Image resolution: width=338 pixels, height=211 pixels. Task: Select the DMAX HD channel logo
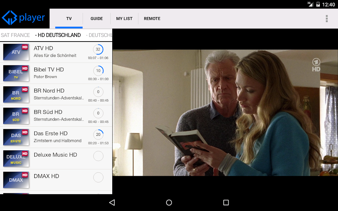pyautogui.click(x=16, y=180)
